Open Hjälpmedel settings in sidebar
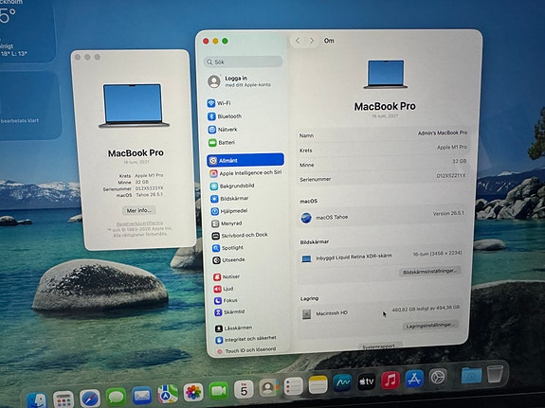Viewport: 545px width, 408px height. pyautogui.click(x=246, y=211)
